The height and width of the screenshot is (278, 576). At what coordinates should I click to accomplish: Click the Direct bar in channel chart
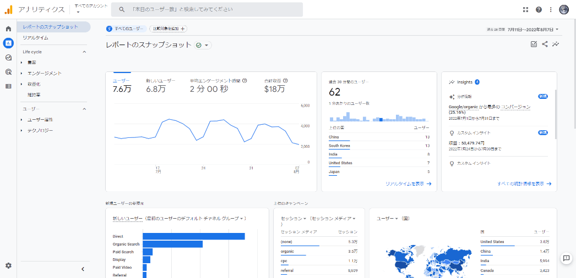click(x=194, y=236)
